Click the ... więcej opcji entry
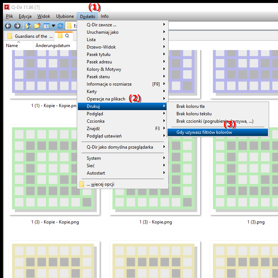Screen dimensions: 278x278 point(123,184)
